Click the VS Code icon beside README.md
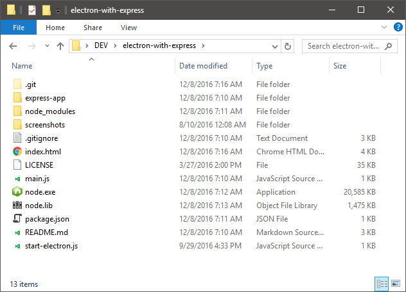 point(17,232)
